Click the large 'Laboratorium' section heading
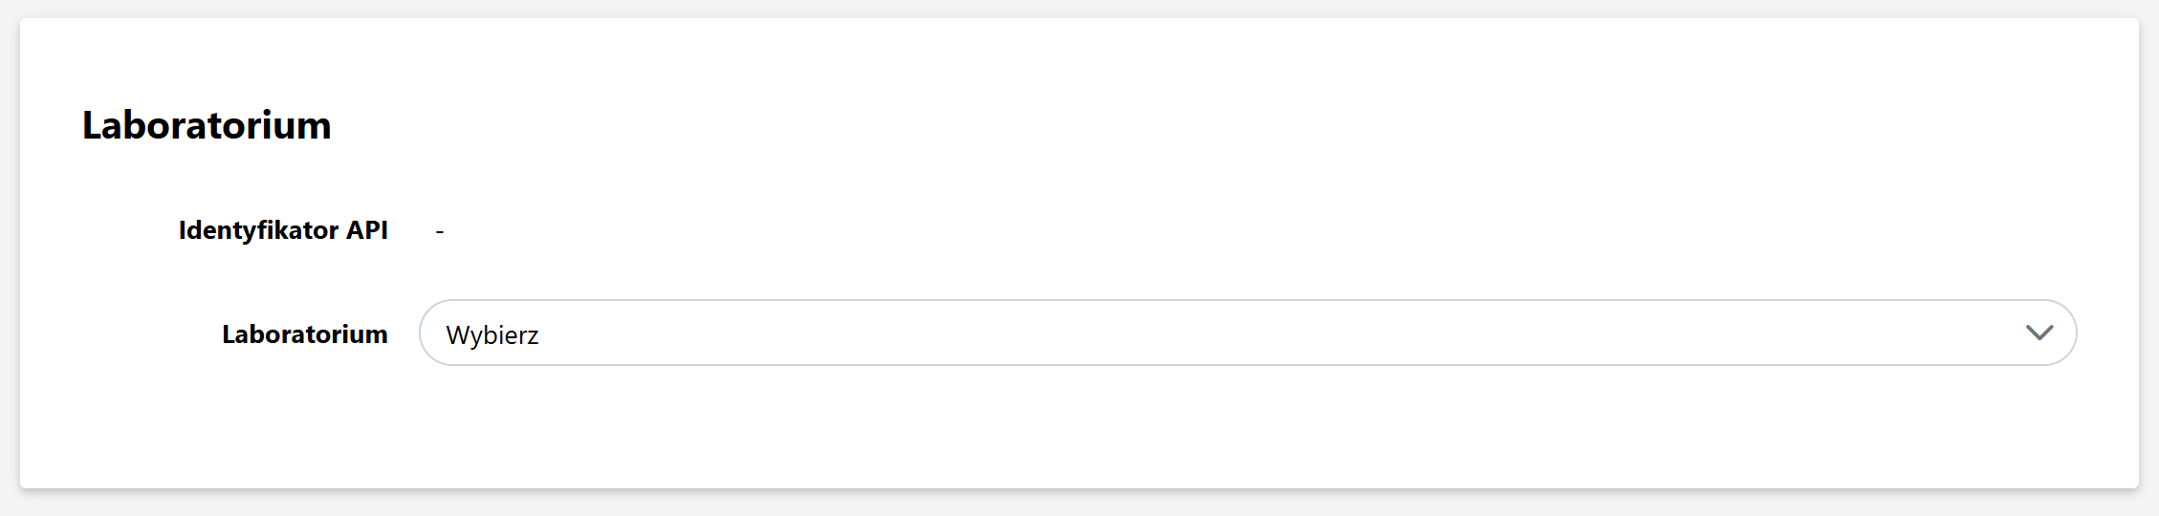The image size is (2159, 516). [207, 125]
